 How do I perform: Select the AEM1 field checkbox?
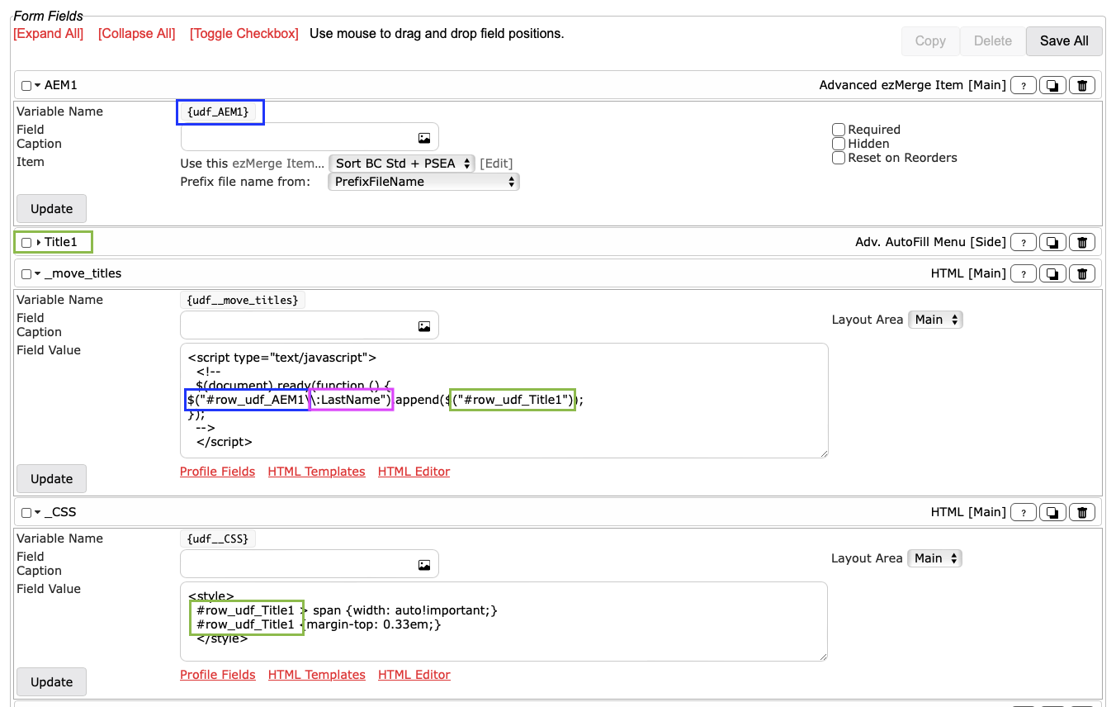tap(26, 86)
